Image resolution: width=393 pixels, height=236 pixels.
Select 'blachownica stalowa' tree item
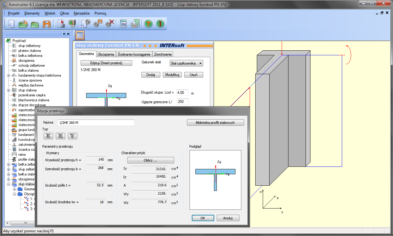pyautogui.click(x=33, y=100)
